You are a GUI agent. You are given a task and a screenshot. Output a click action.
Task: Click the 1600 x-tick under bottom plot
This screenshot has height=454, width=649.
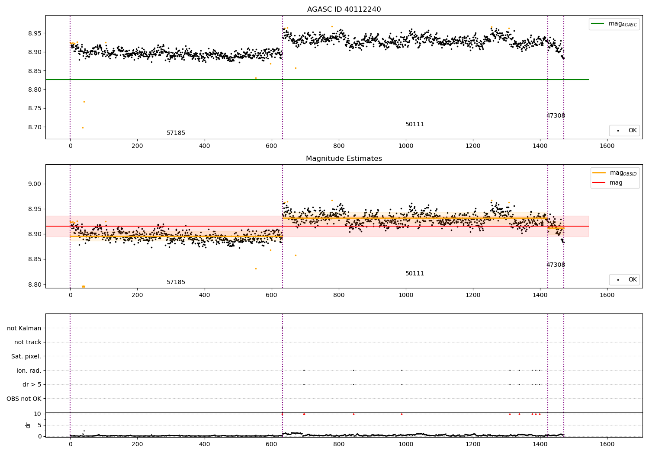607,444
